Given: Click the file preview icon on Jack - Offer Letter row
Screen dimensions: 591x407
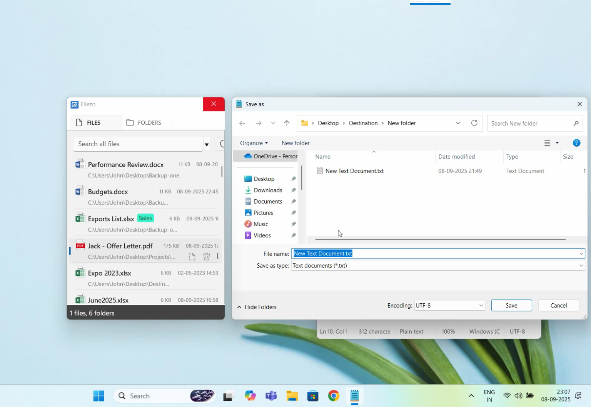Looking at the screenshot, I should pyautogui.click(x=192, y=256).
